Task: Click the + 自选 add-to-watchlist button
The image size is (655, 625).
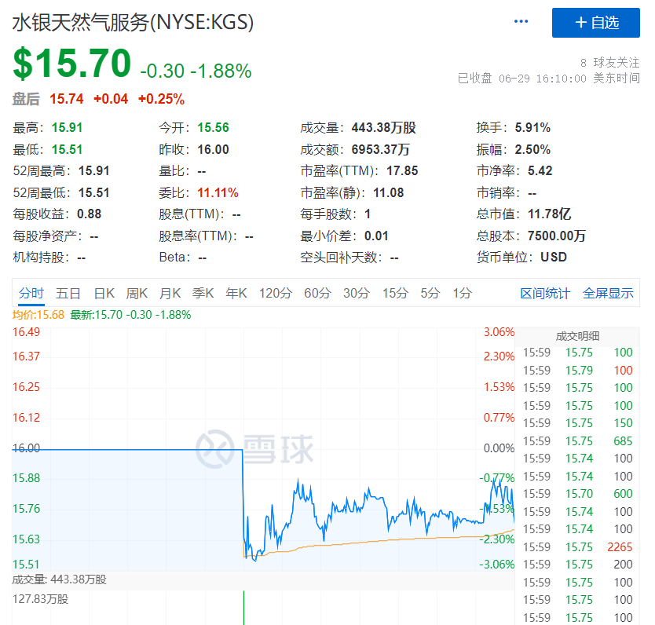Action: (x=597, y=23)
